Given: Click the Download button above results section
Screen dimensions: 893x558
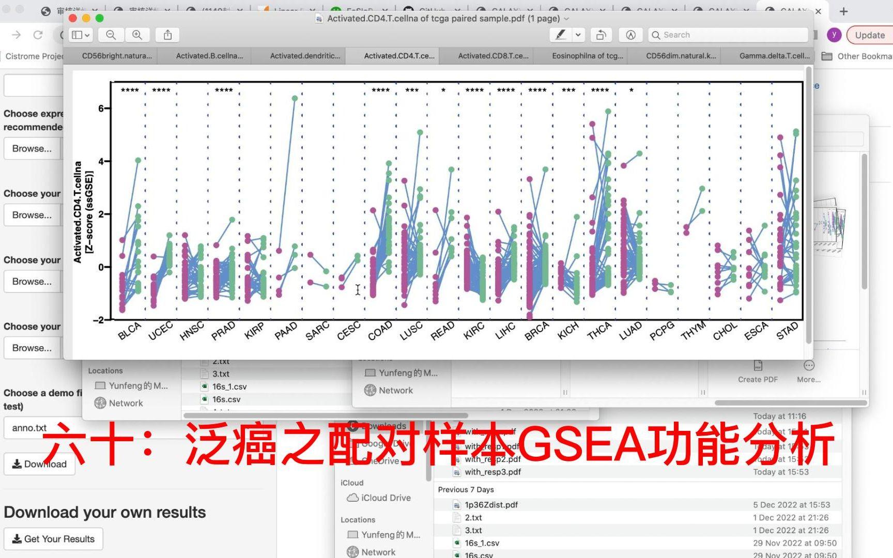Looking at the screenshot, I should (x=39, y=463).
